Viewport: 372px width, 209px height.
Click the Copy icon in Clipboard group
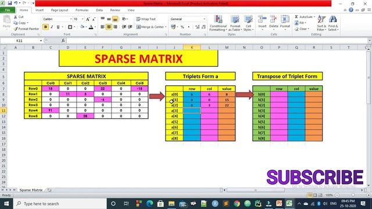click(x=16, y=23)
